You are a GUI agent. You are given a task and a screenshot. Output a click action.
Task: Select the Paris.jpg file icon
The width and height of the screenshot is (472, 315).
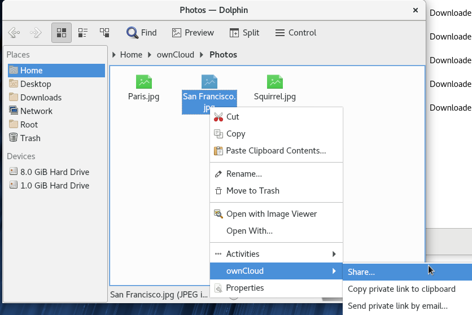tap(144, 81)
